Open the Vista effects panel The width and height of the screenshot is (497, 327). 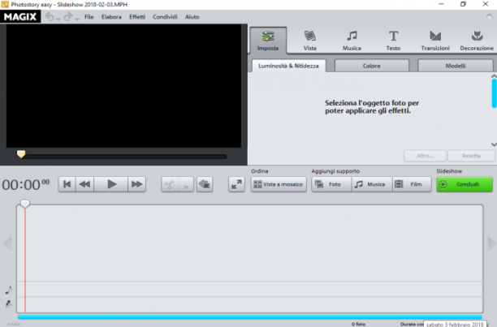pos(309,41)
